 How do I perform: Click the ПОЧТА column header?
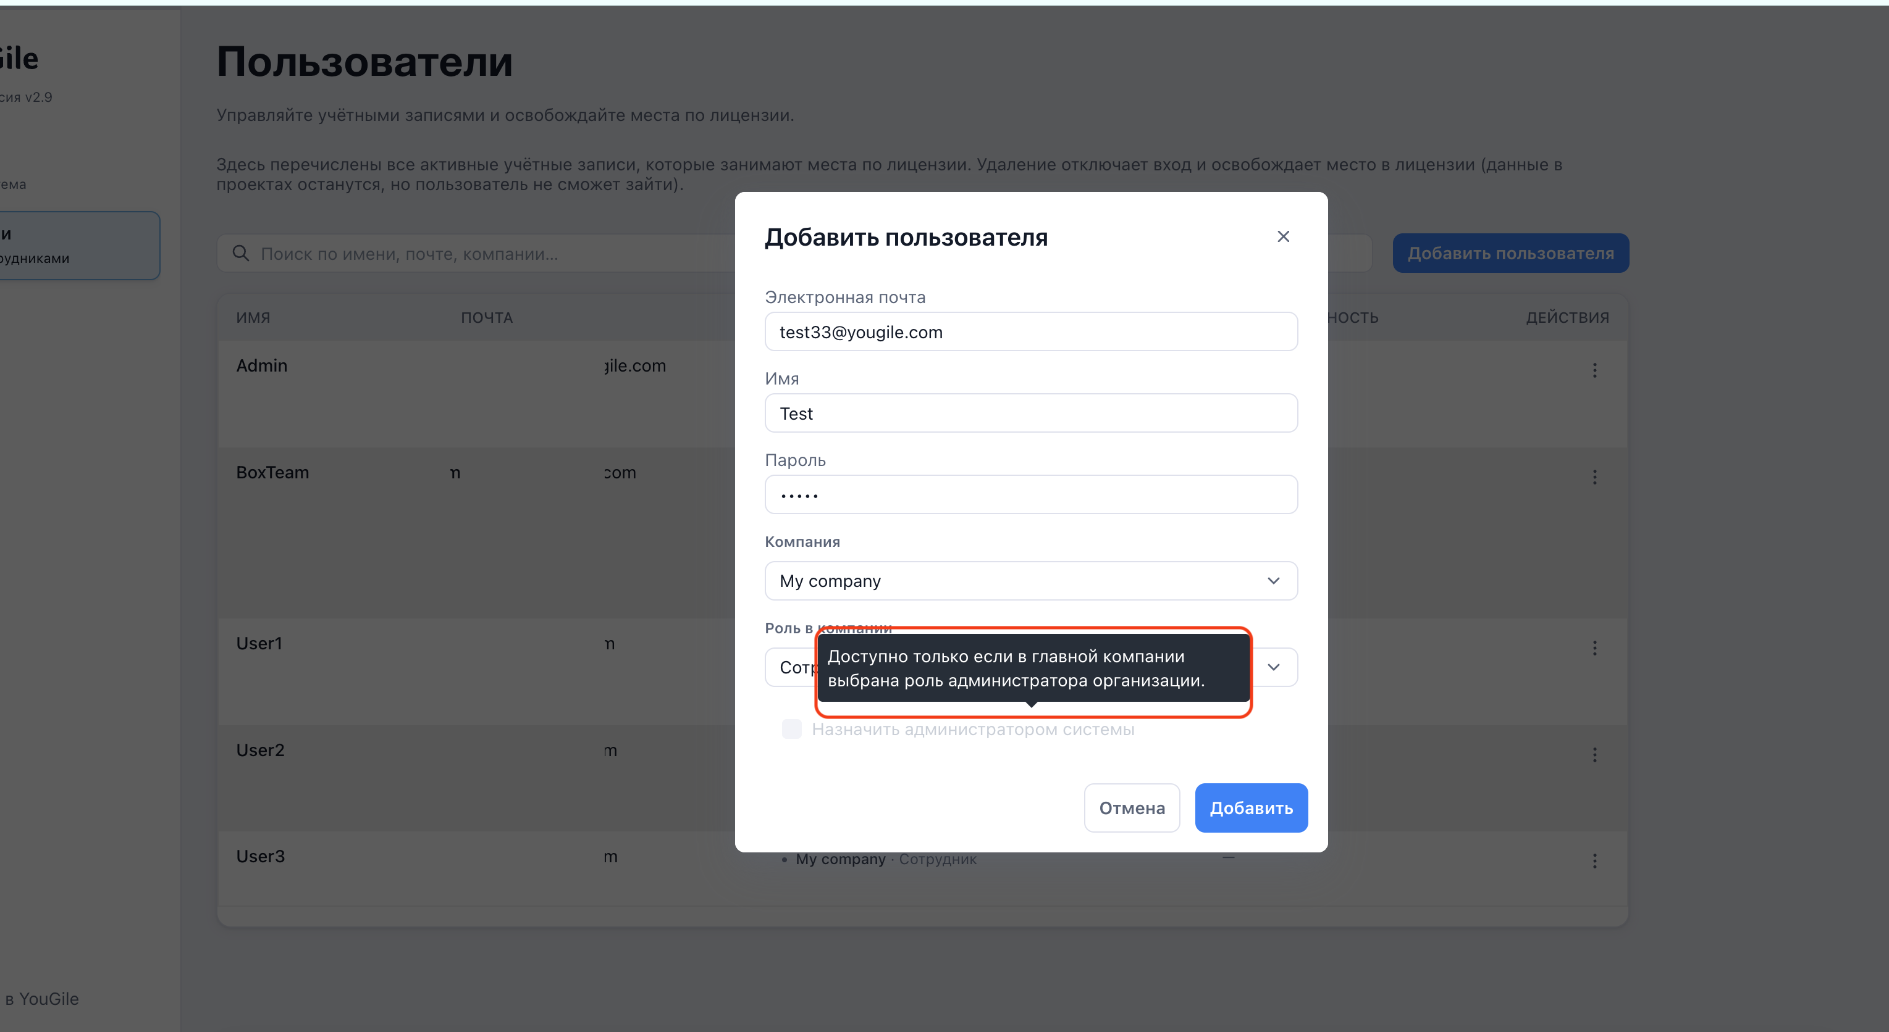[x=487, y=317]
